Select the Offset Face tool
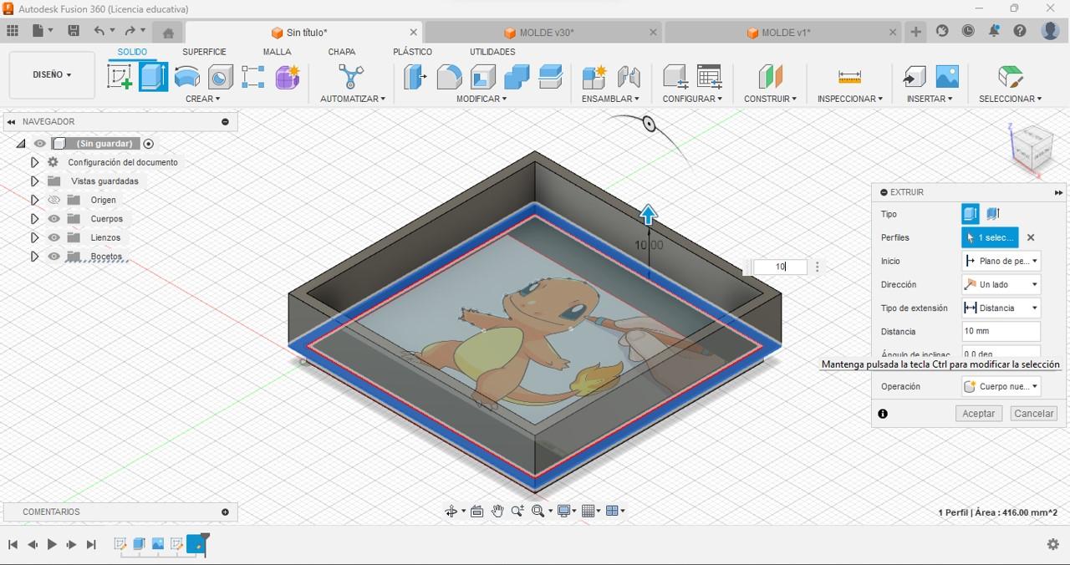Screen dimensions: 1070x565 pyautogui.click(x=550, y=77)
